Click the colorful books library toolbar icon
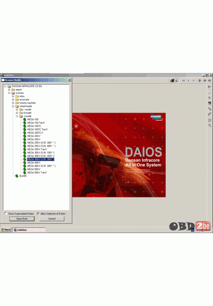 click(172, 80)
